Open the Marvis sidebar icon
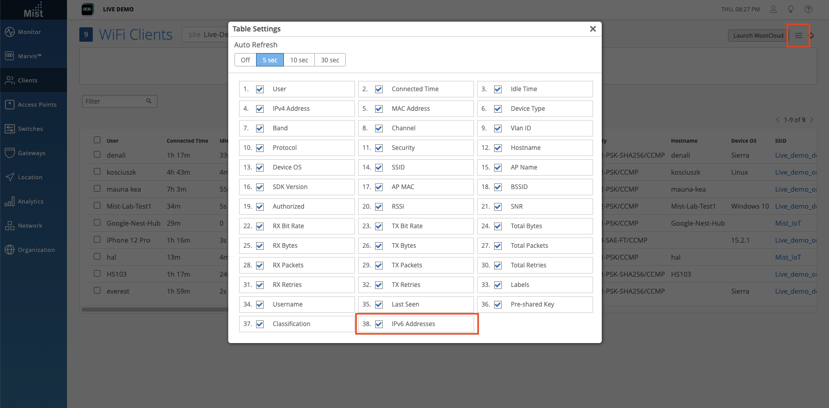The width and height of the screenshot is (829, 408). 10,56
